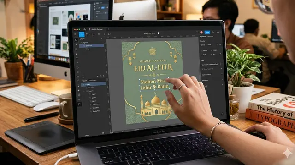Click the align/distribute icon in top toolbar
Viewport: 295px width, 165px height.
click(x=87, y=34)
